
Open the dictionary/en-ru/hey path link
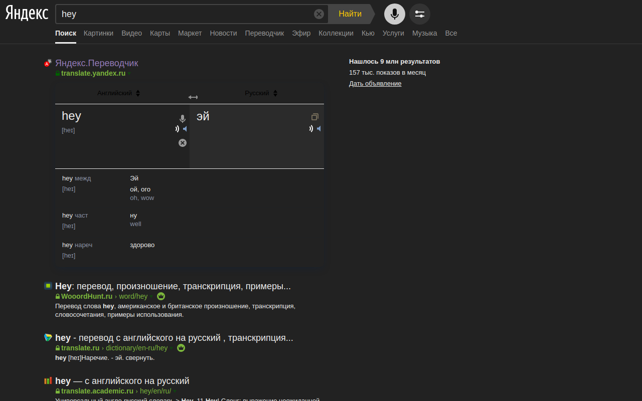click(x=136, y=348)
